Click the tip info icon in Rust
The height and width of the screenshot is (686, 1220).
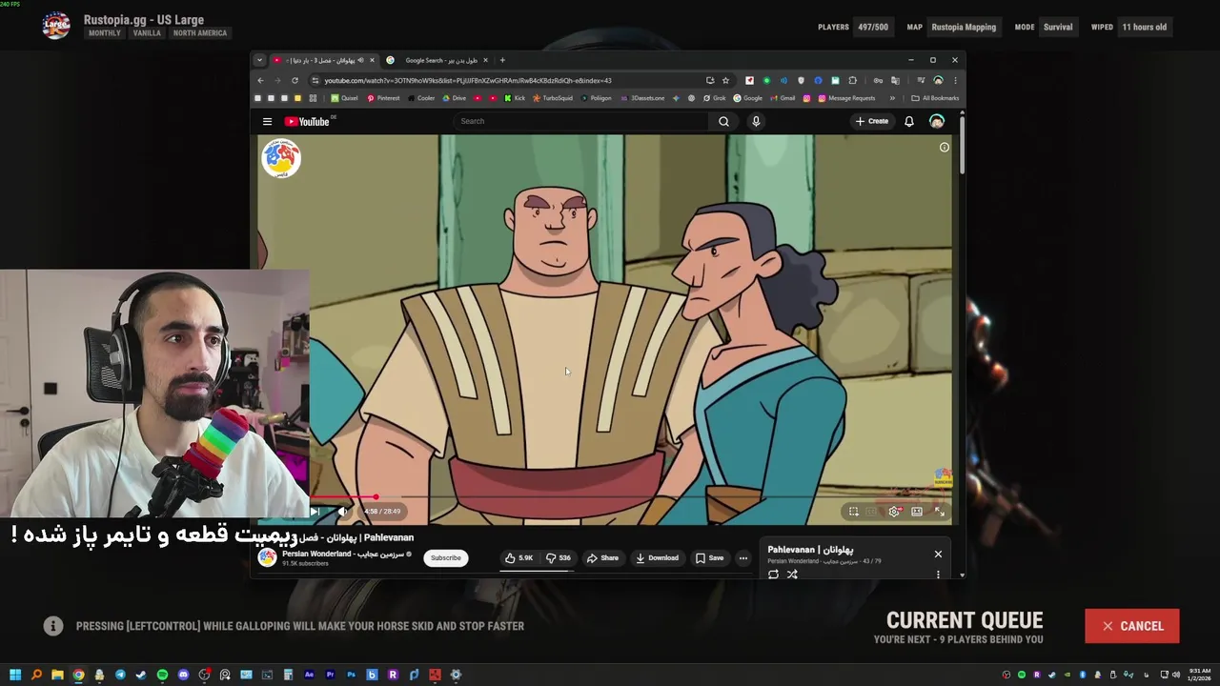(x=53, y=626)
